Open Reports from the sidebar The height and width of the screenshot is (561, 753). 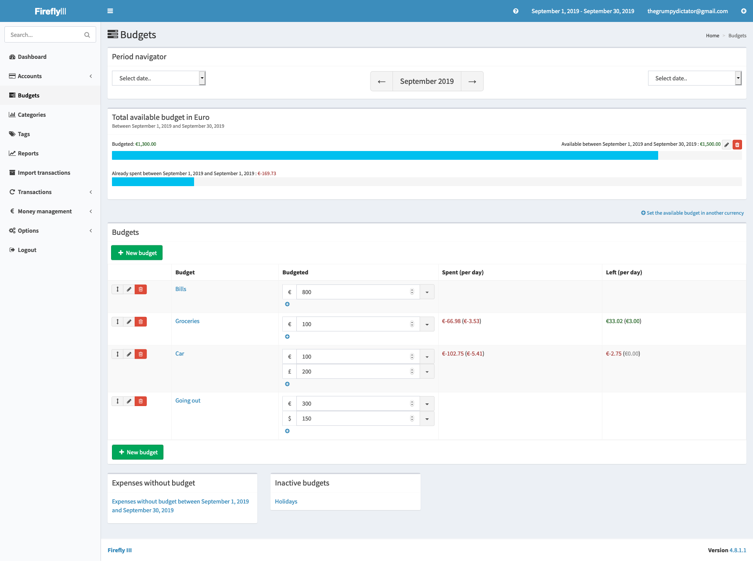click(x=28, y=153)
